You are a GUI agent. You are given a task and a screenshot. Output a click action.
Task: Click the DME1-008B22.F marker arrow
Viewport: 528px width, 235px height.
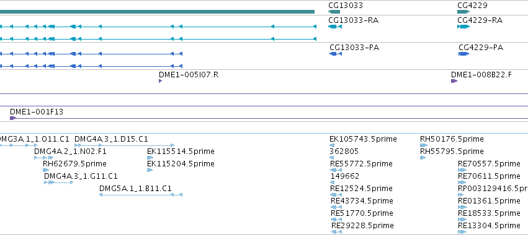pyautogui.click(x=454, y=81)
